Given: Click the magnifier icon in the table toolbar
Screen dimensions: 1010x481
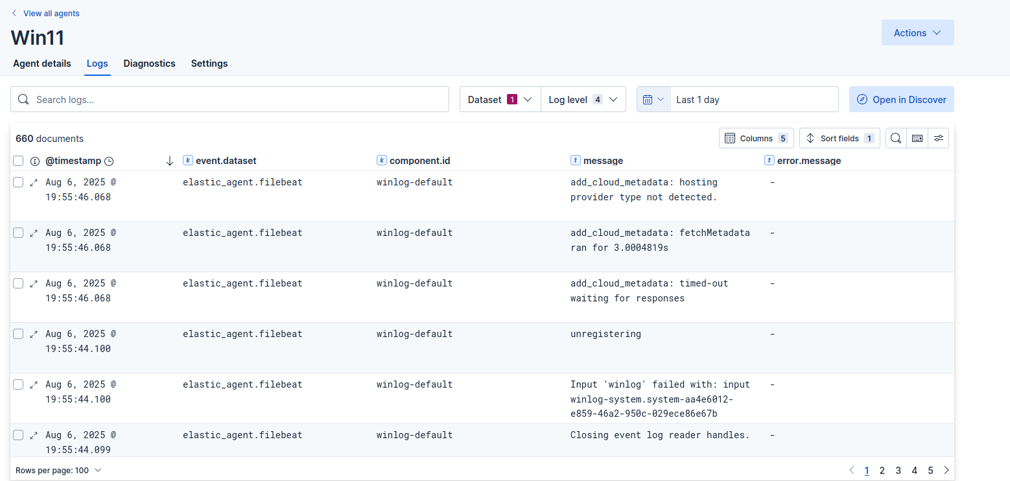Looking at the screenshot, I should pyautogui.click(x=896, y=138).
